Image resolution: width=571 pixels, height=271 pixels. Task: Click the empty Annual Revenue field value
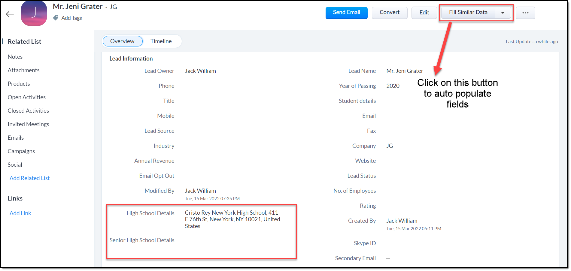[x=187, y=161]
